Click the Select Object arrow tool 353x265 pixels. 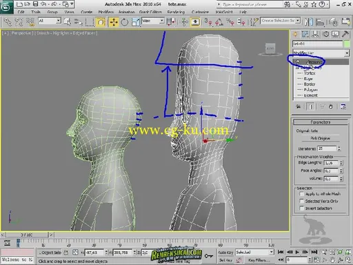tap(68, 22)
